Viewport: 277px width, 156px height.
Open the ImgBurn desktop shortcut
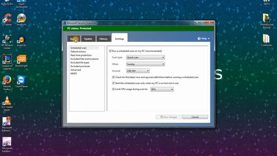point(21,19)
